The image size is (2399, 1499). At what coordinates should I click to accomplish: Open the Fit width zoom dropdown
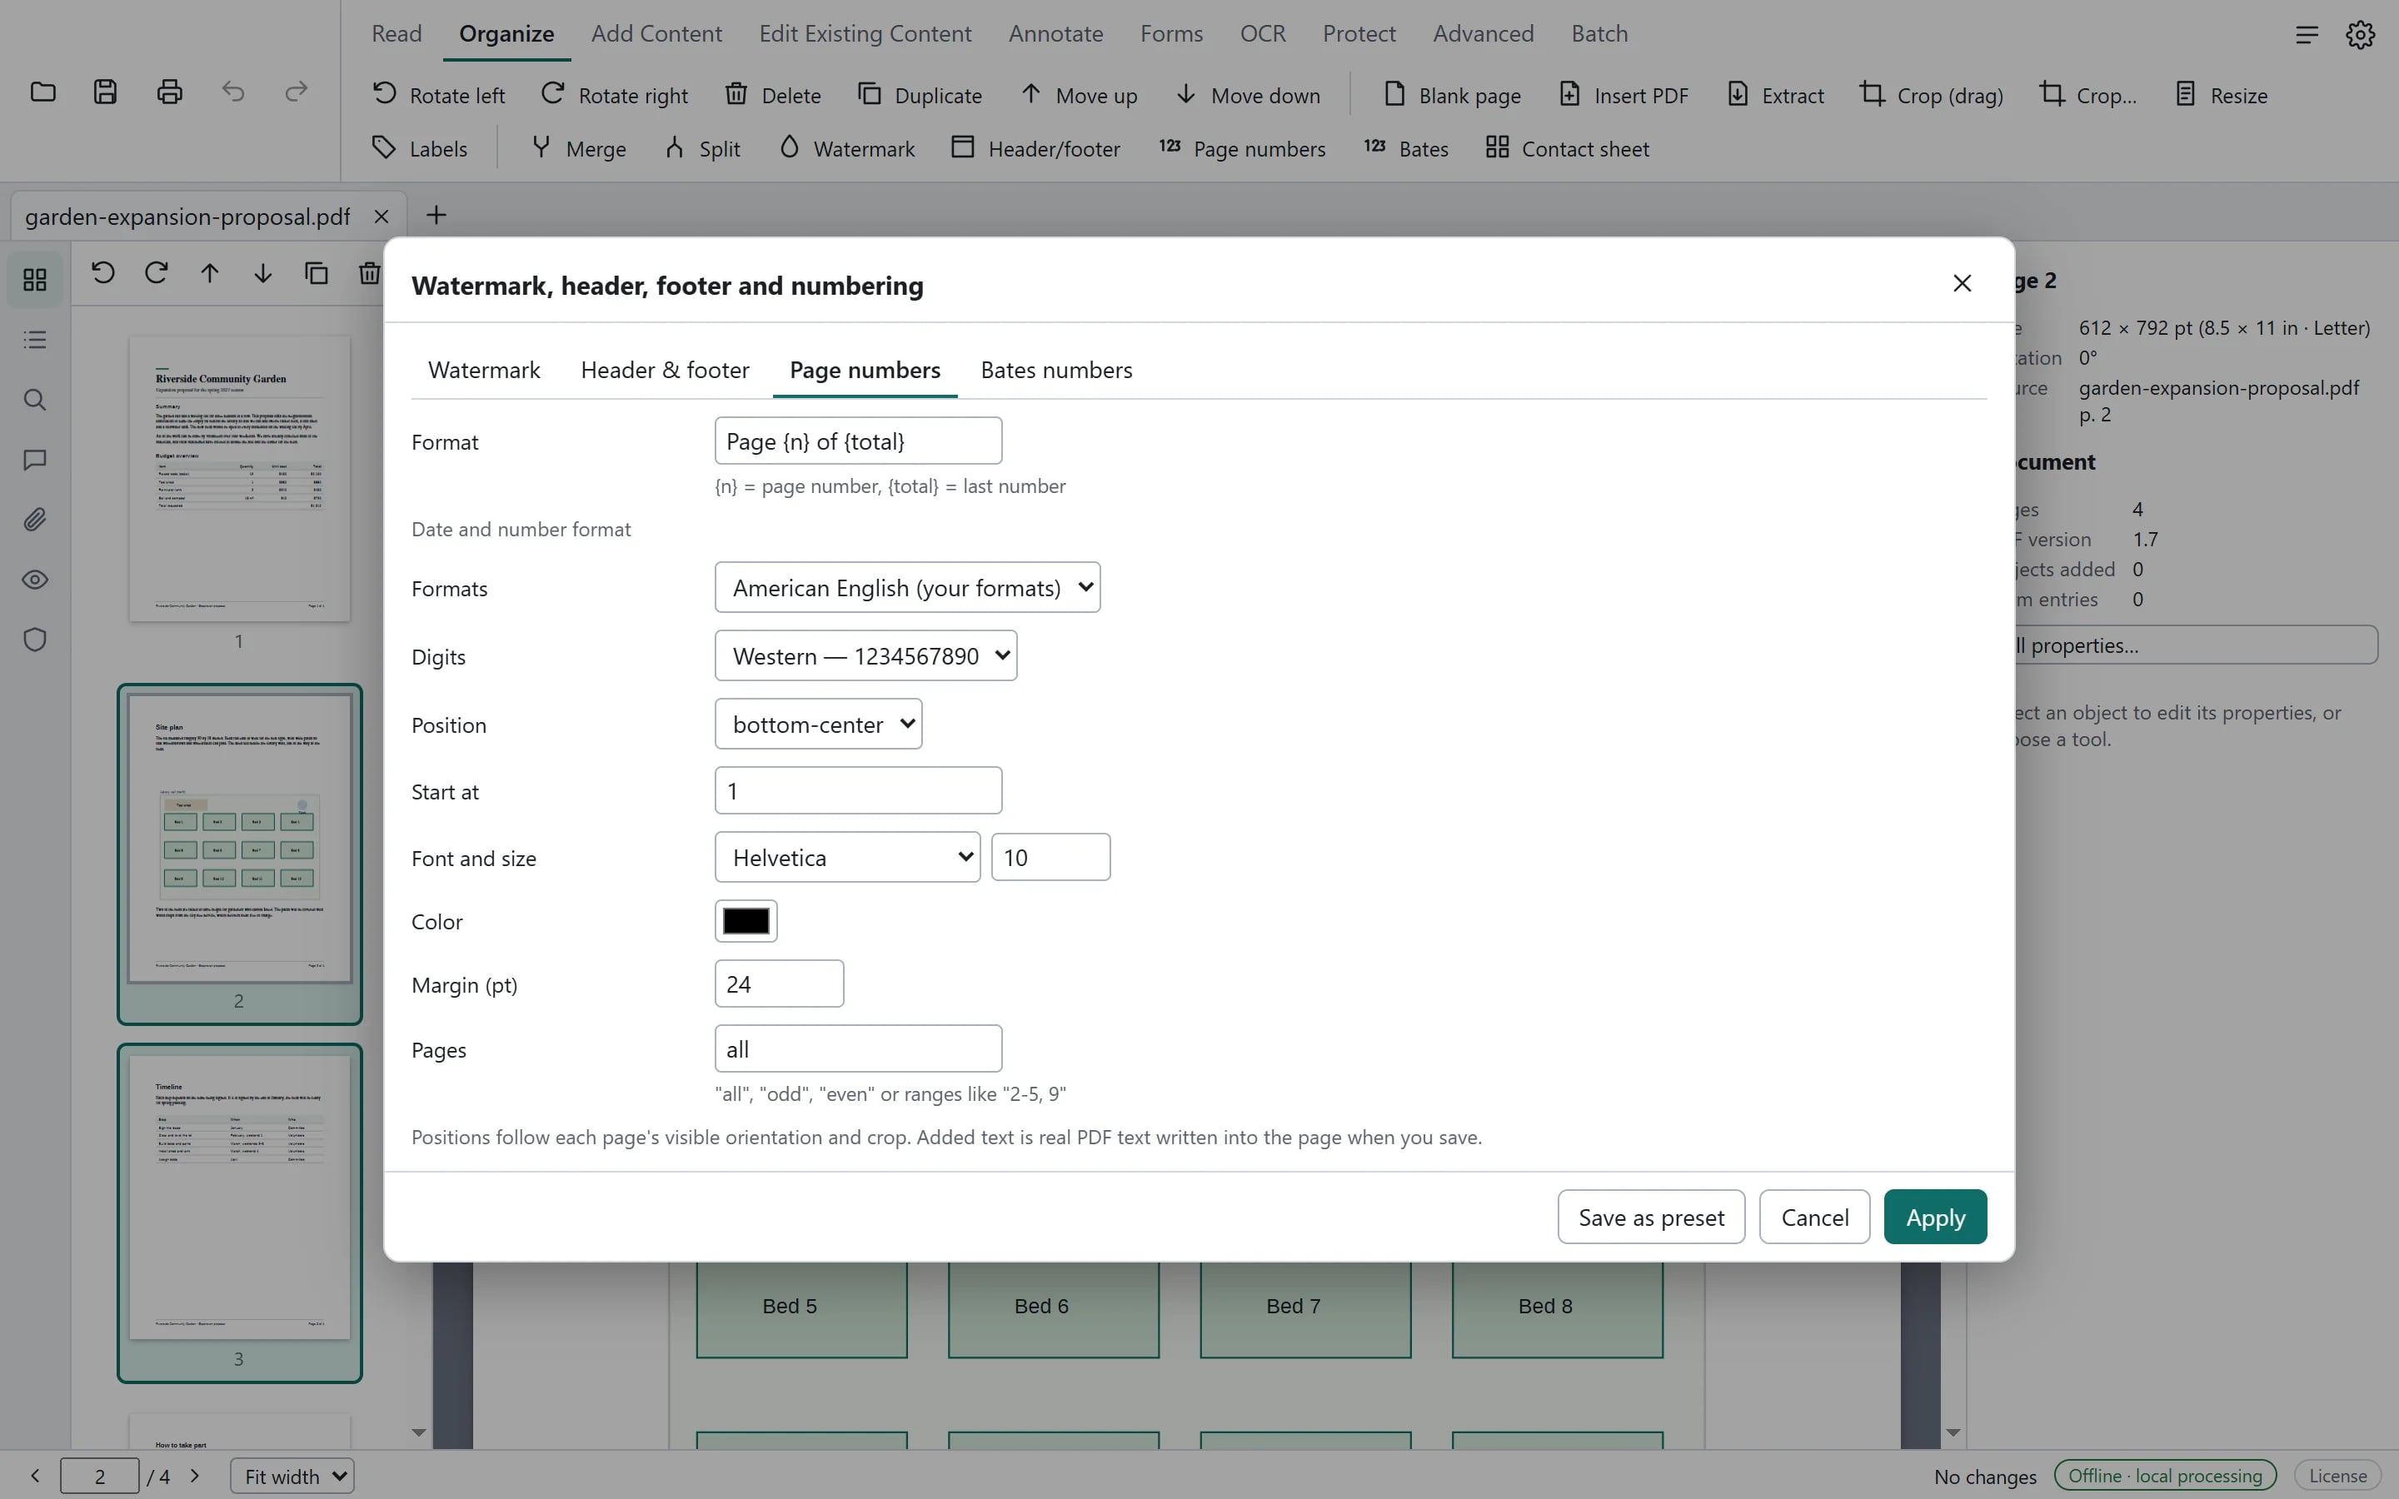pos(292,1477)
